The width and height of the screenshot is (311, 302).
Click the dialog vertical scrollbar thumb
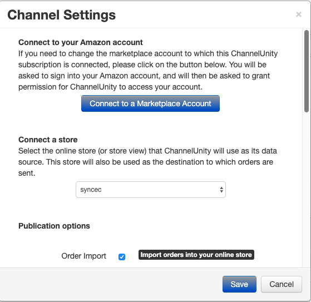click(307, 71)
